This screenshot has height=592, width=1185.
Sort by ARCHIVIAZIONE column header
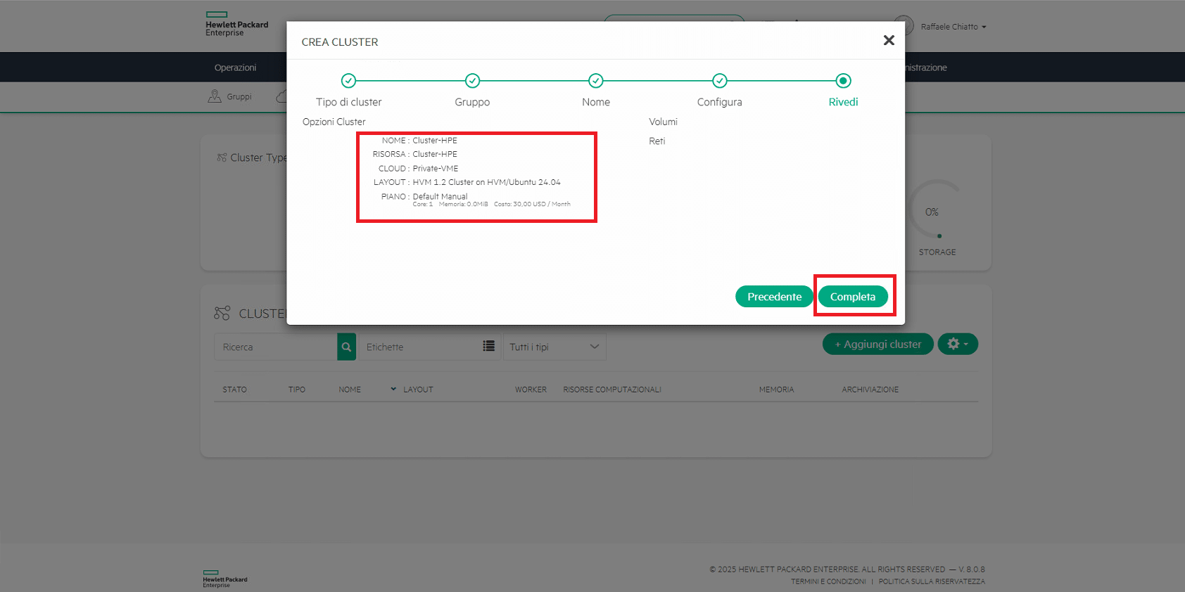pyautogui.click(x=870, y=390)
